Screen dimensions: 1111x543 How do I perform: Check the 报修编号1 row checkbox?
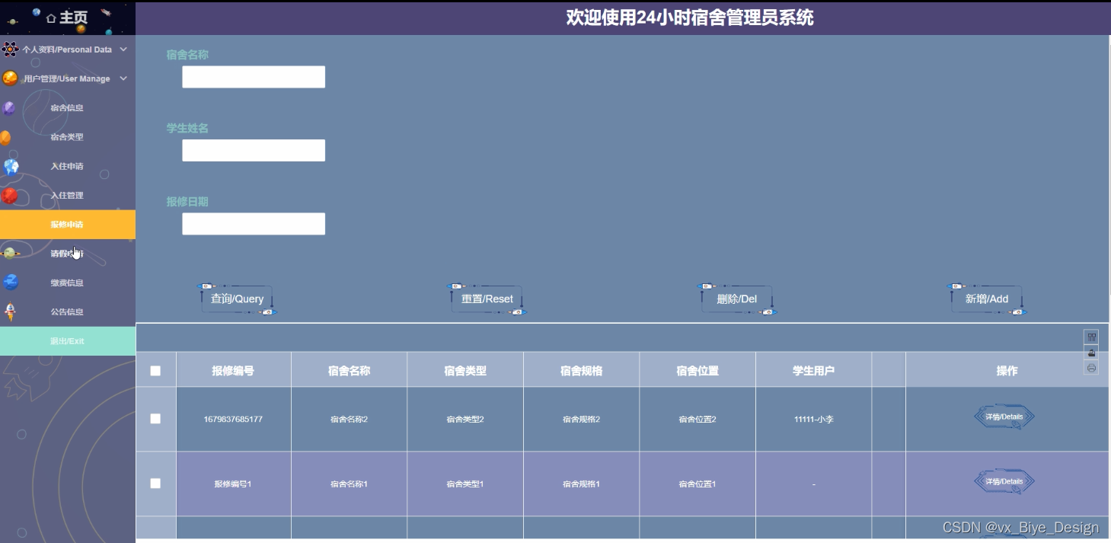click(x=155, y=484)
